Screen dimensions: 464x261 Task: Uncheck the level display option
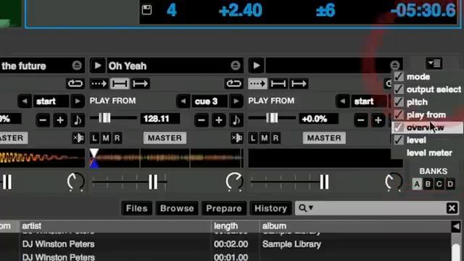426,140
